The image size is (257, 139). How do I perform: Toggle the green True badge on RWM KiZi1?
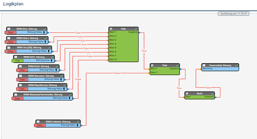point(18,61)
